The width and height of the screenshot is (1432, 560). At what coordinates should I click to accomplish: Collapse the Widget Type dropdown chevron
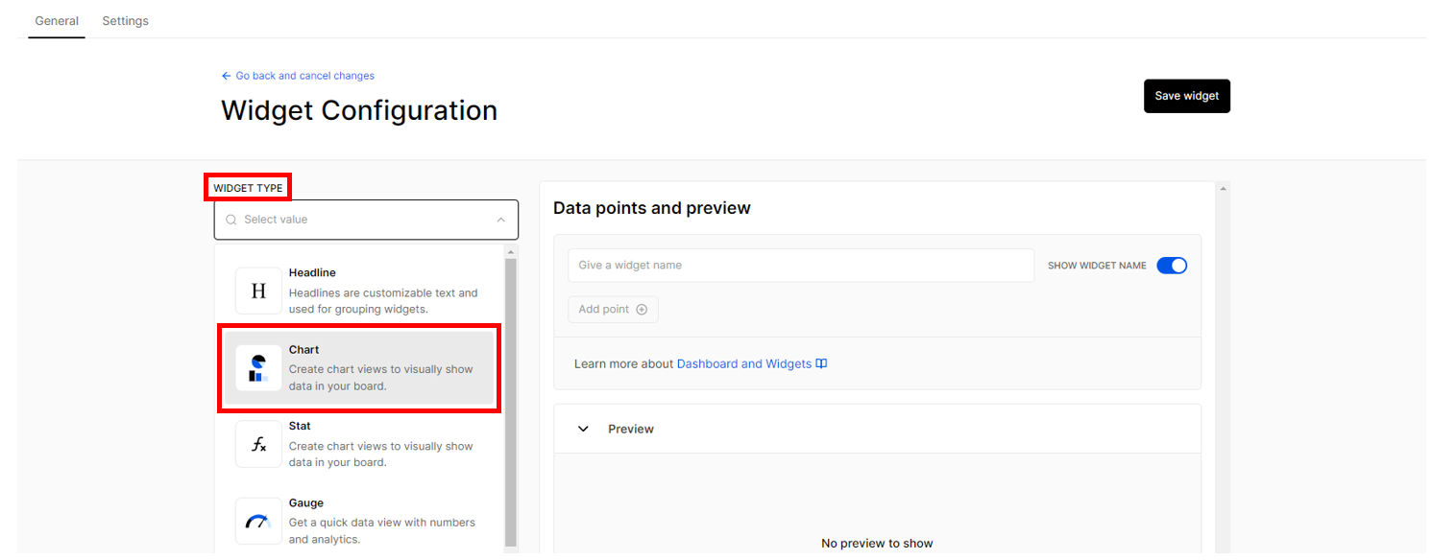tap(500, 220)
